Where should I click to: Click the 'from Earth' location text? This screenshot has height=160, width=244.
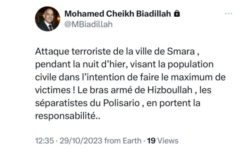123,141
